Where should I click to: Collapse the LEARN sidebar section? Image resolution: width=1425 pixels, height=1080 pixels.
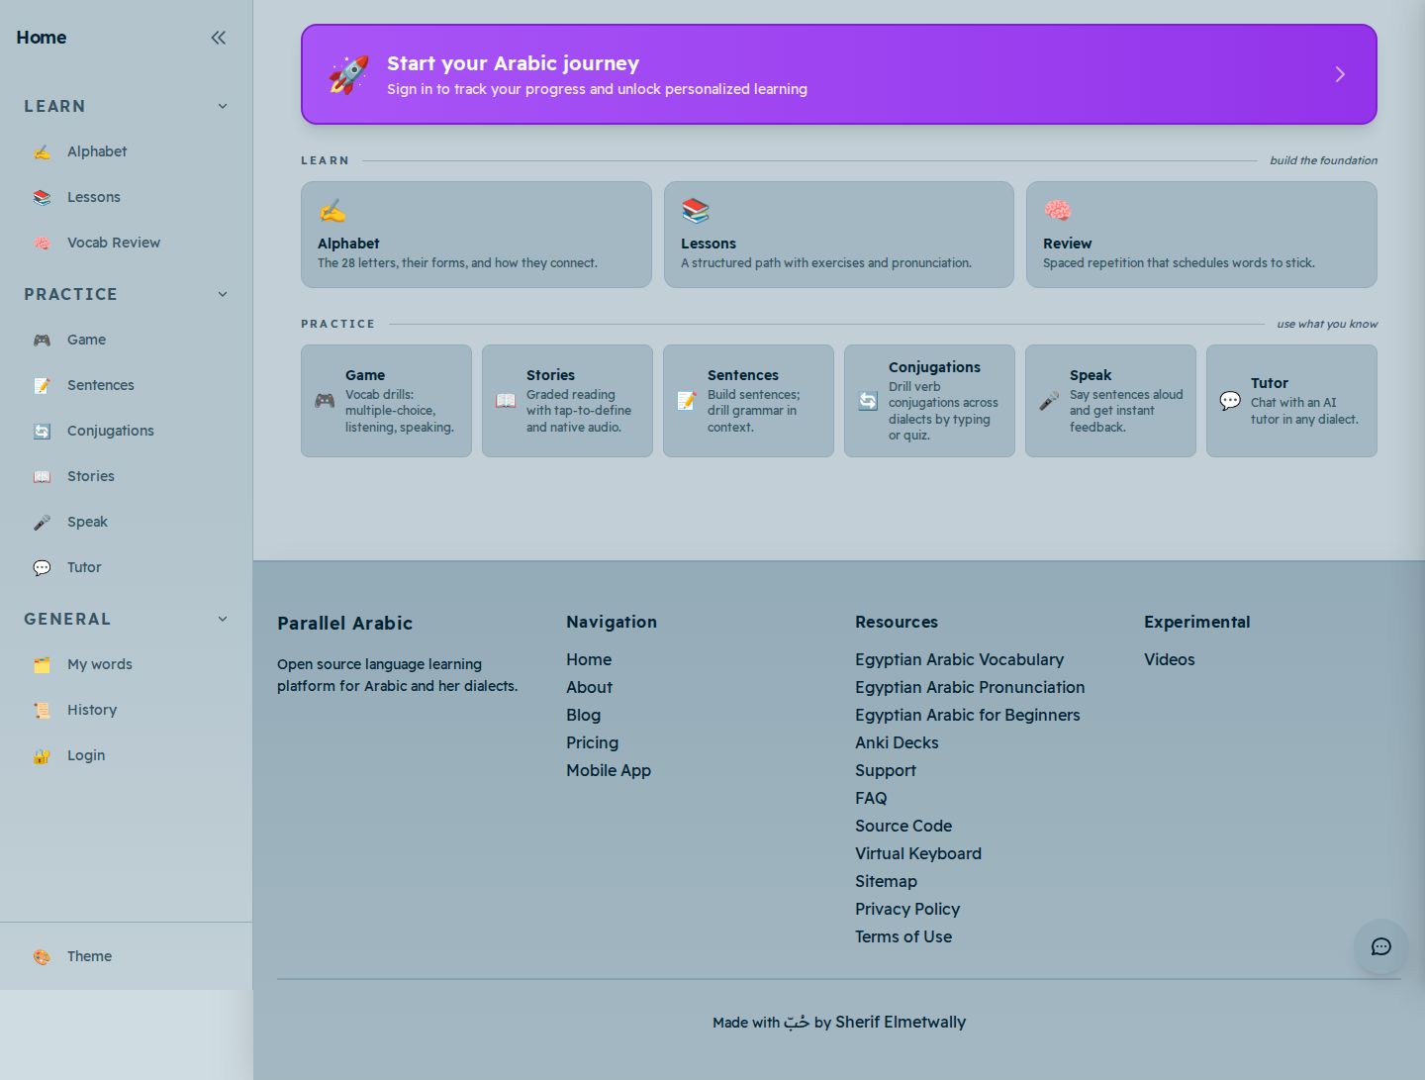[223, 106]
